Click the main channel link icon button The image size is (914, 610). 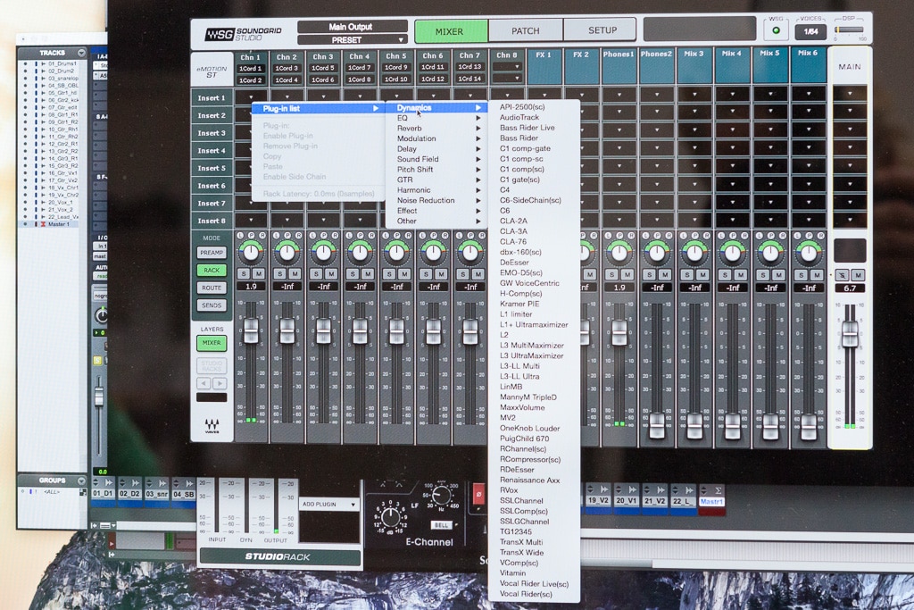click(x=841, y=274)
